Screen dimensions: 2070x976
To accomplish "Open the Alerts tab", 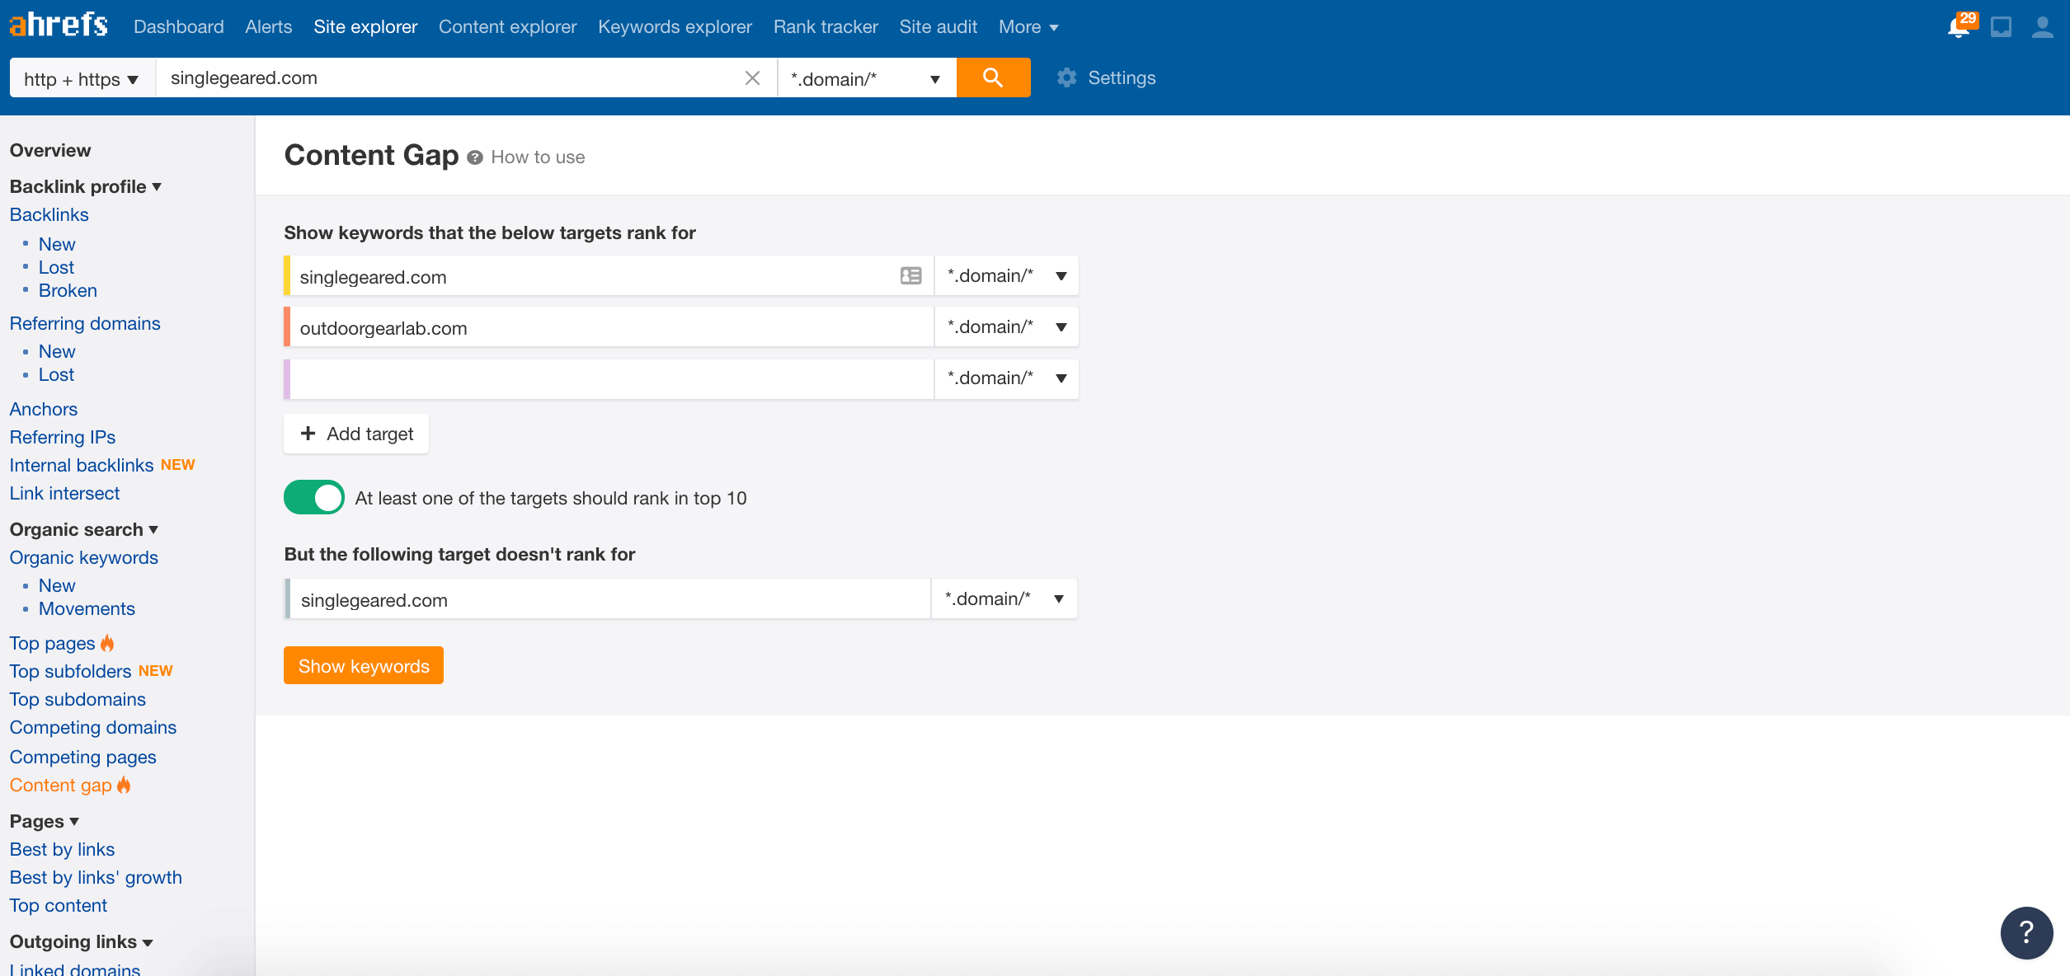I will tap(269, 27).
